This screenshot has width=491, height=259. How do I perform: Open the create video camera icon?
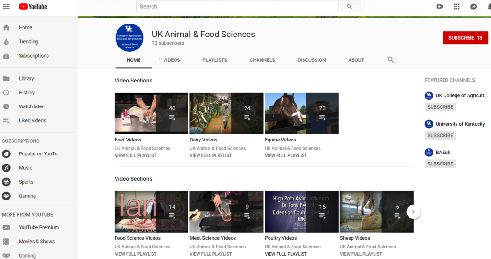tap(440, 7)
